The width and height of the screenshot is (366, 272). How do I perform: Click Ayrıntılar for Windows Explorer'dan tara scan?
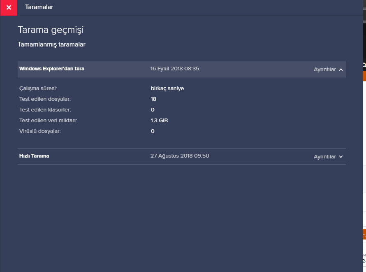(x=324, y=70)
